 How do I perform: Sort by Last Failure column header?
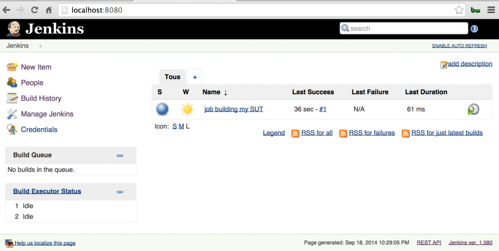(x=370, y=92)
